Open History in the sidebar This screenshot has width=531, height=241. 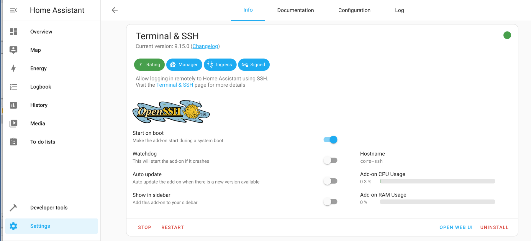[52, 105]
